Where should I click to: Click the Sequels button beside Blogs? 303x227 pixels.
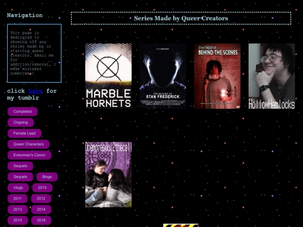click(x=20, y=177)
